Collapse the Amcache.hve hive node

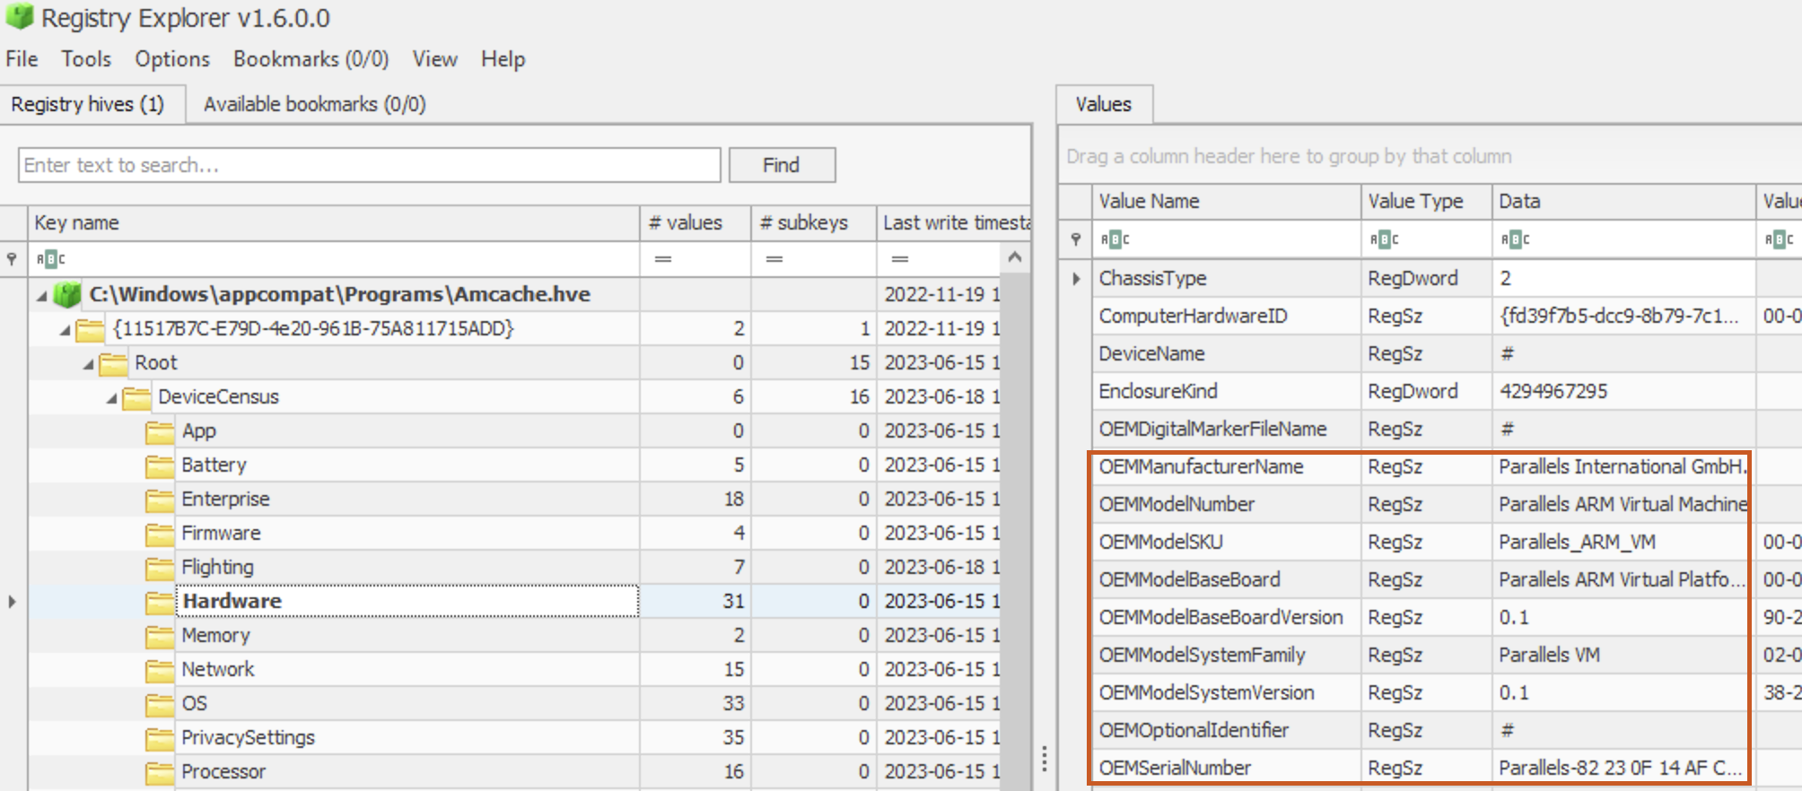pos(41,295)
